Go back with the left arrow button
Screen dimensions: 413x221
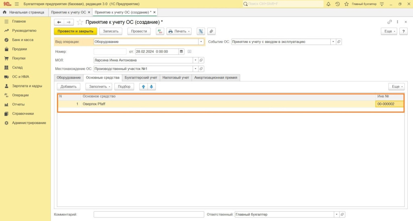tap(59, 22)
